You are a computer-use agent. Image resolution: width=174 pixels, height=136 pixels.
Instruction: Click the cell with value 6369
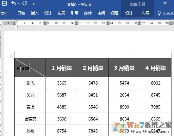tap(156, 119)
